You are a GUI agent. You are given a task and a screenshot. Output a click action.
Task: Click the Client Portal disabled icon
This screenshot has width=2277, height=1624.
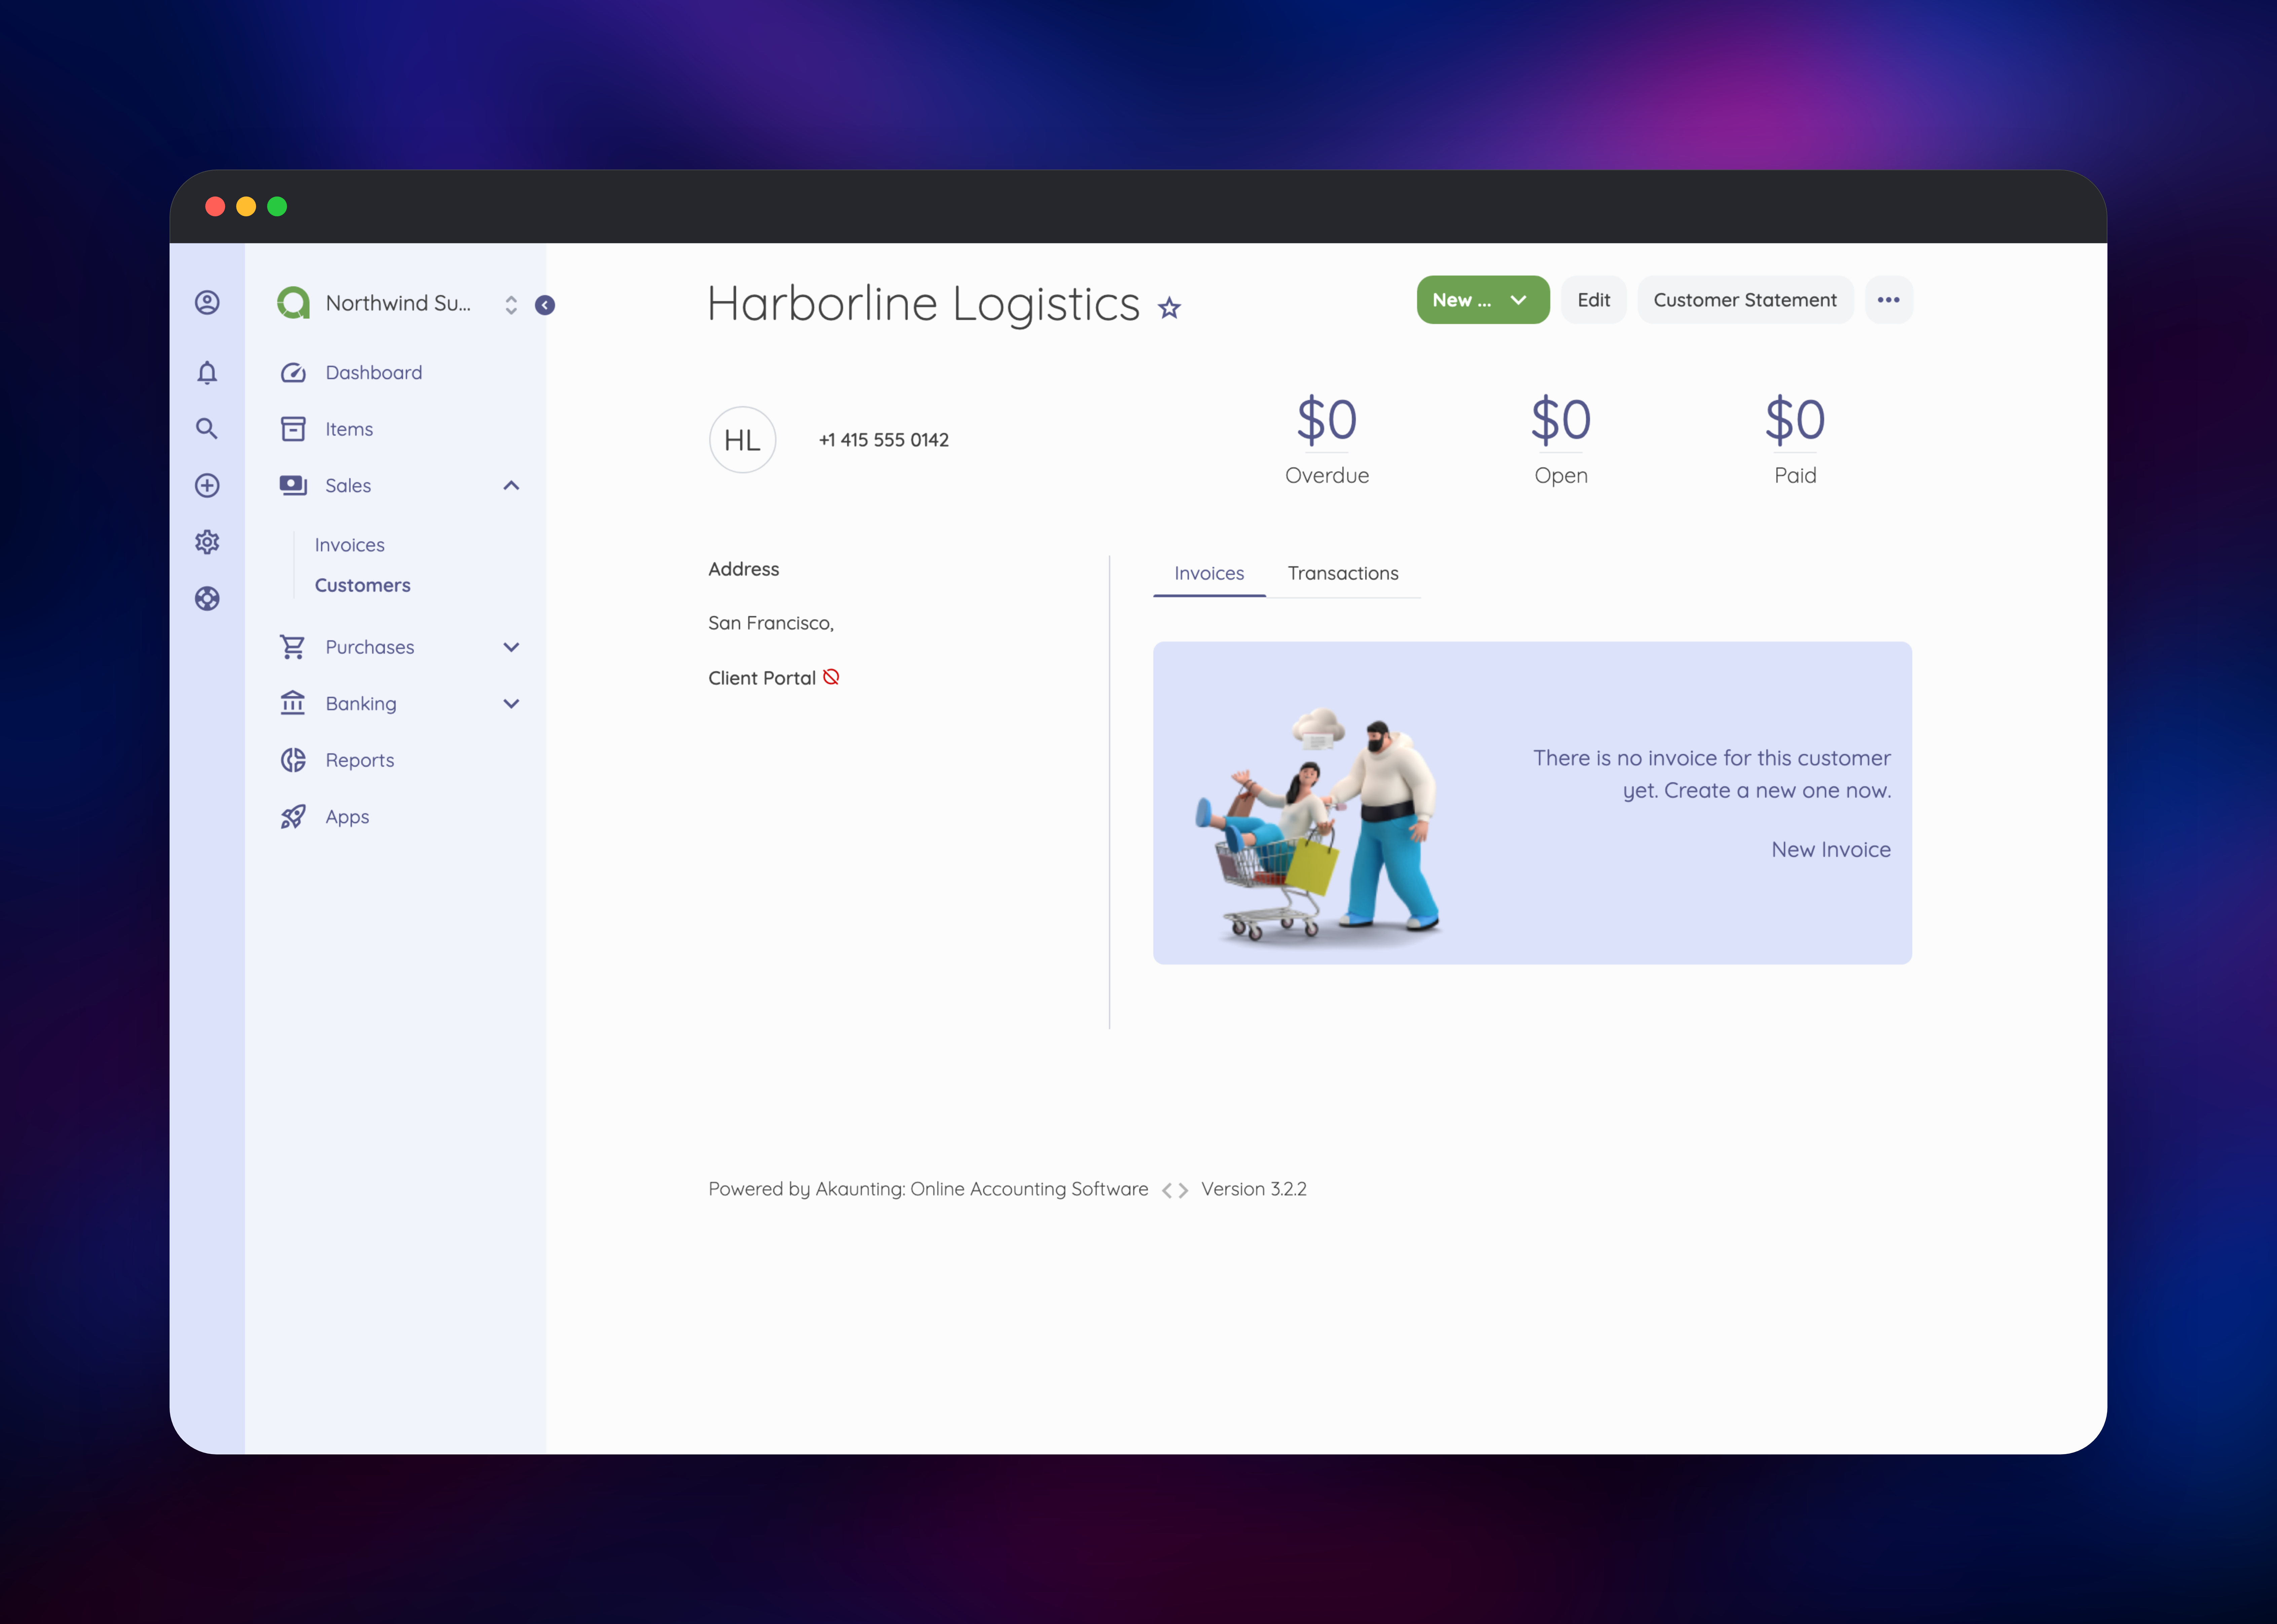pos(831,677)
